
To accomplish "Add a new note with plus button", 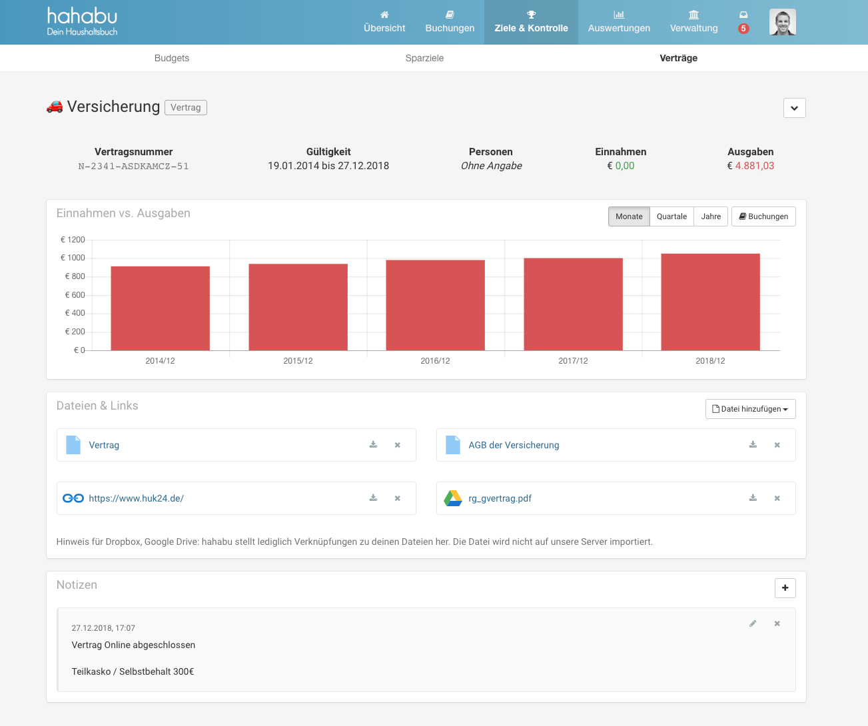I will (x=785, y=587).
